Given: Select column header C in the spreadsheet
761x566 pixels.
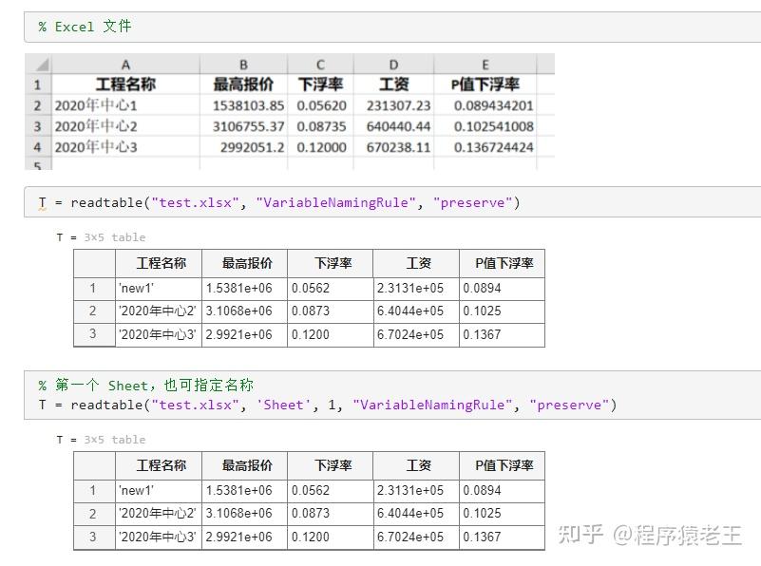Looking at the screenshot, I should [x=320, y=64].
